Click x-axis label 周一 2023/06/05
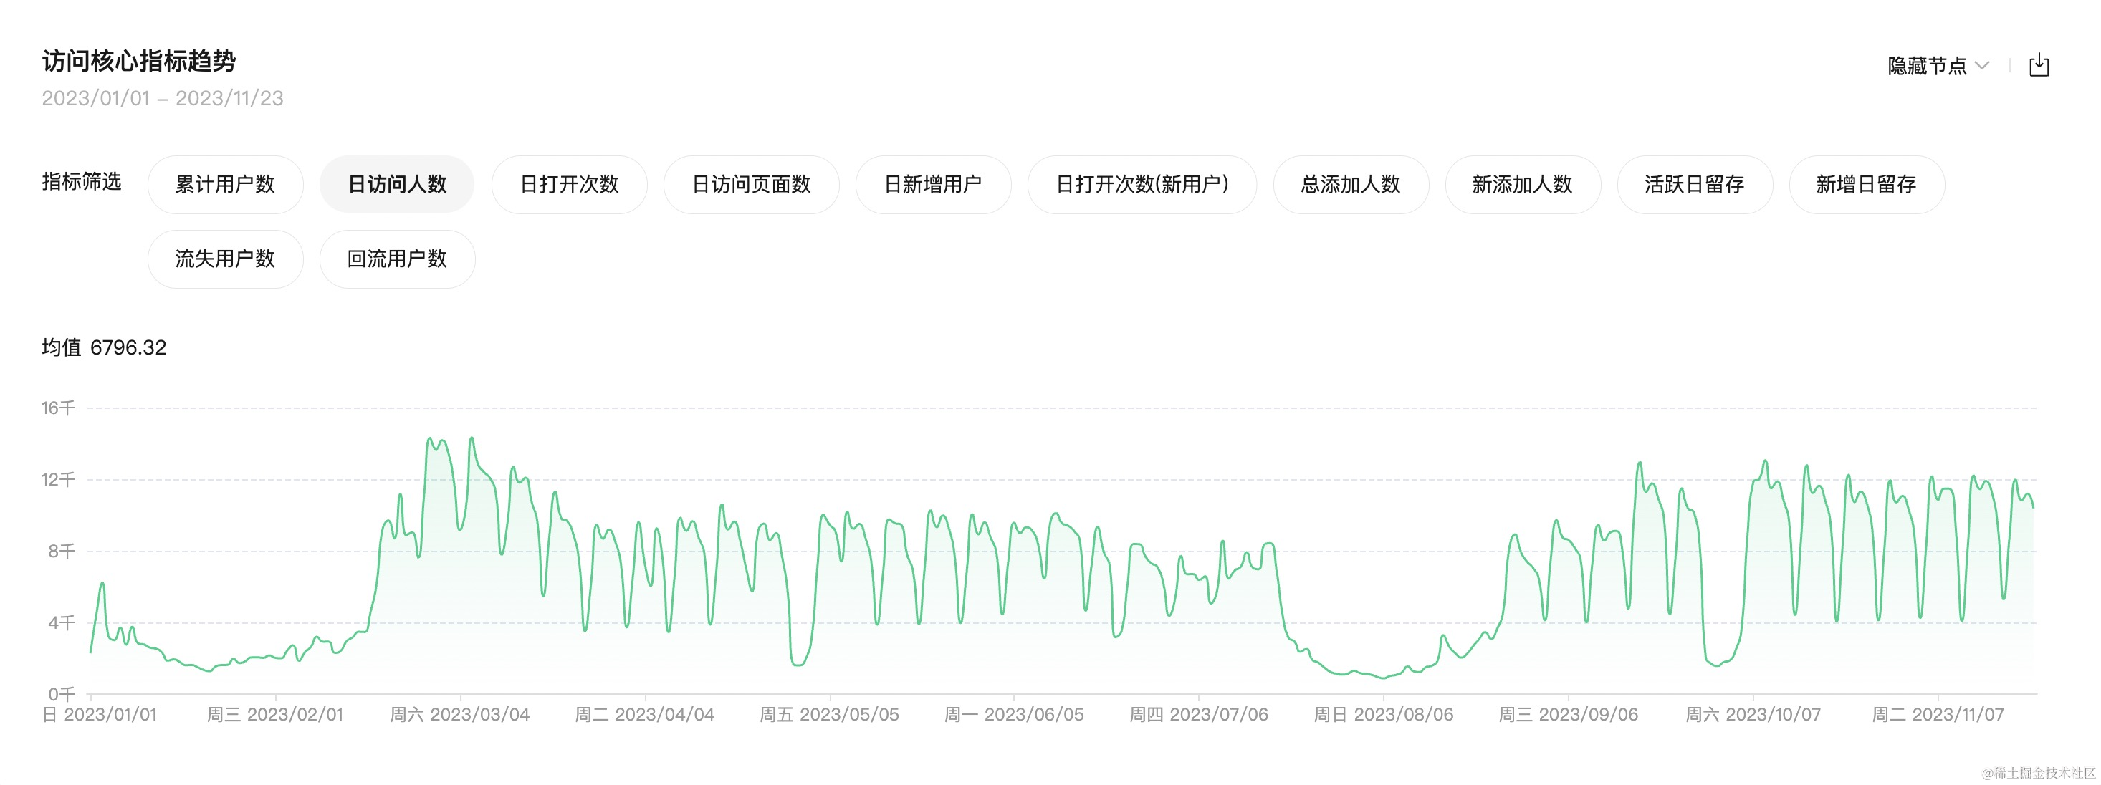Screen dimensions: 2101x785 coord(1014,715)
